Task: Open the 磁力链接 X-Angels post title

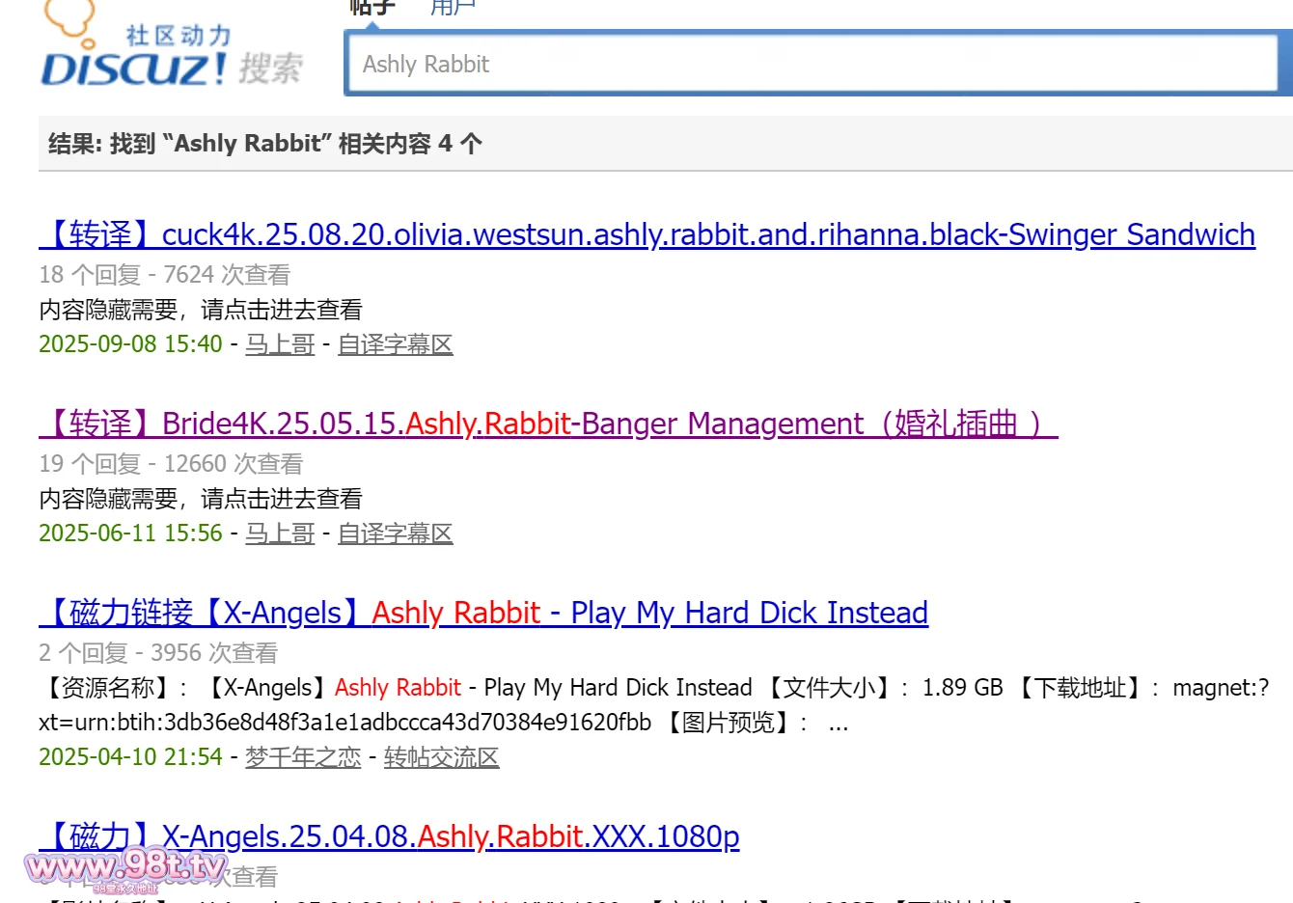Action: (483, 613)
